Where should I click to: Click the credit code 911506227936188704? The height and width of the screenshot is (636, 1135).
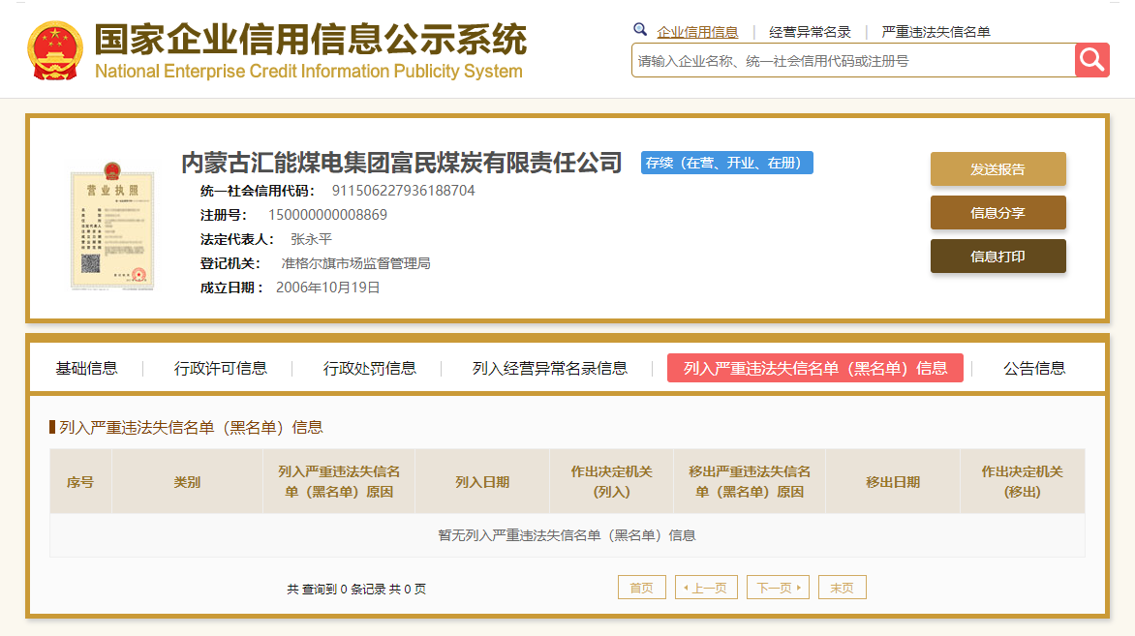[403, 191]
